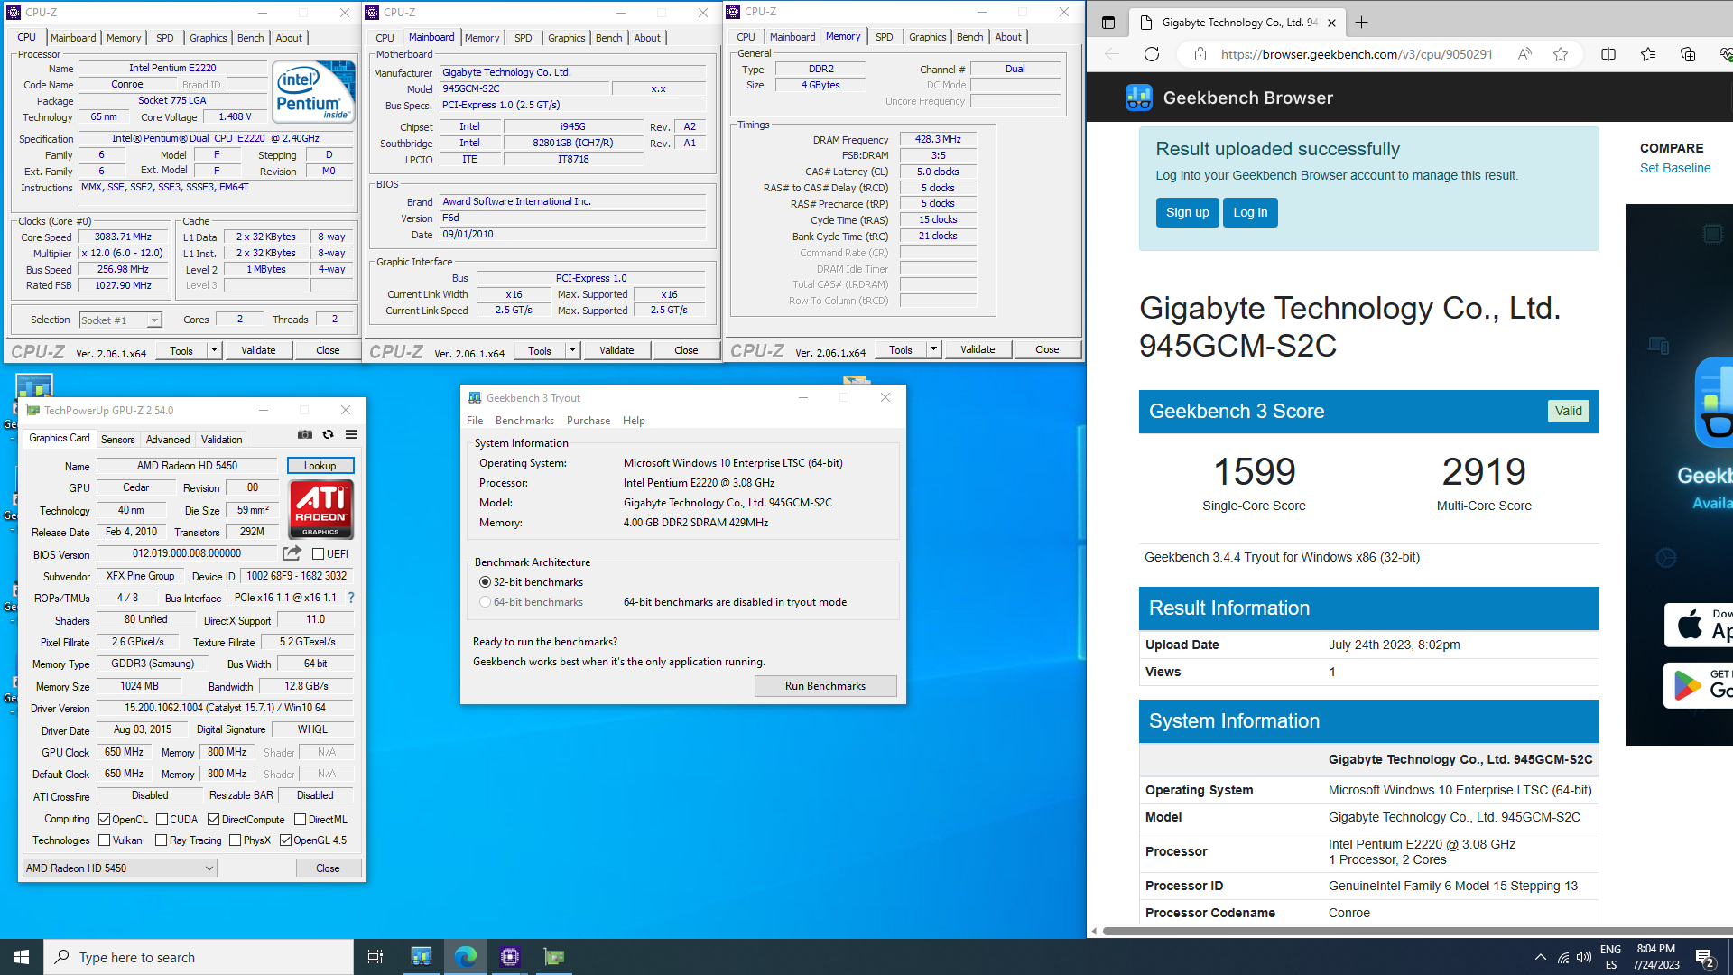1733x975 pixels.
Task: Toggle the UEFI checkbox in GPU-Z
Action: [318, 554]
